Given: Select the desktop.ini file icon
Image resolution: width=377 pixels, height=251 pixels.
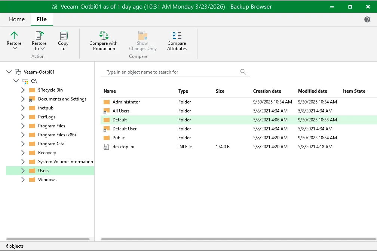Looking at the screenshot, I should click(x=107, y=147).
